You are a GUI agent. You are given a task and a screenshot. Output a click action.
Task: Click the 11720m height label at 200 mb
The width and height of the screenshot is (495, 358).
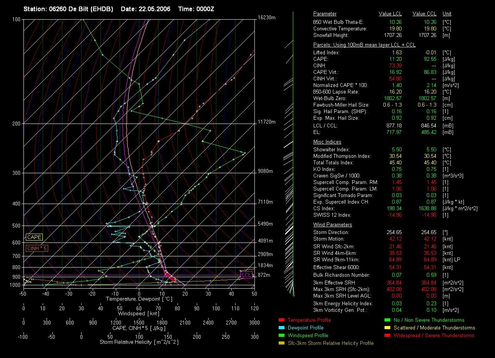coord(267,122)
